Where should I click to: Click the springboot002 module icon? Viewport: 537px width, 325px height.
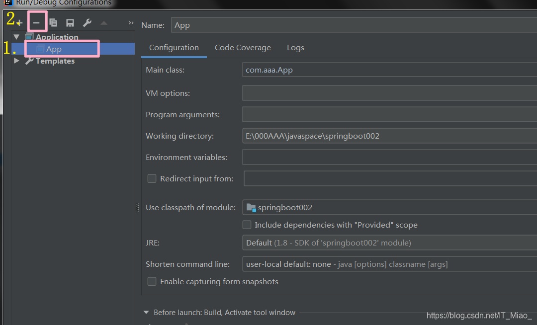coord(251,207)
